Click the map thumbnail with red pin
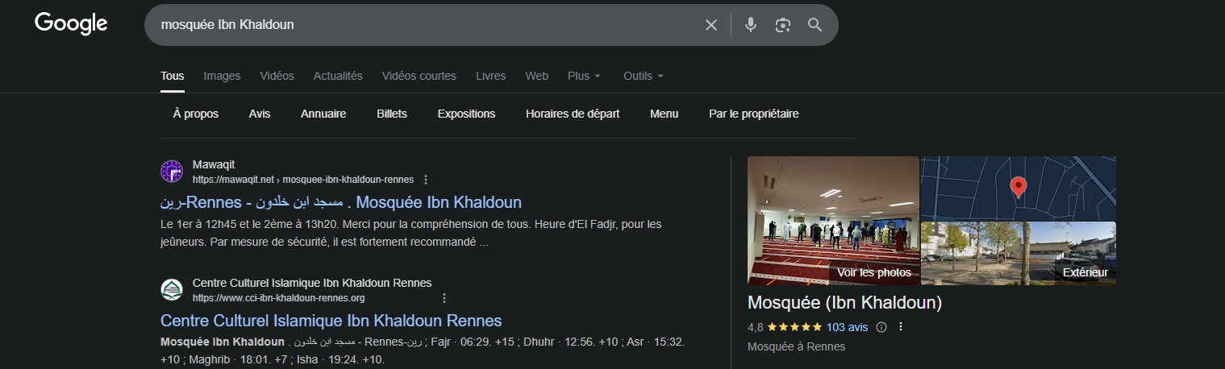Screen dimensions: 1225x369 [1018, 187]
